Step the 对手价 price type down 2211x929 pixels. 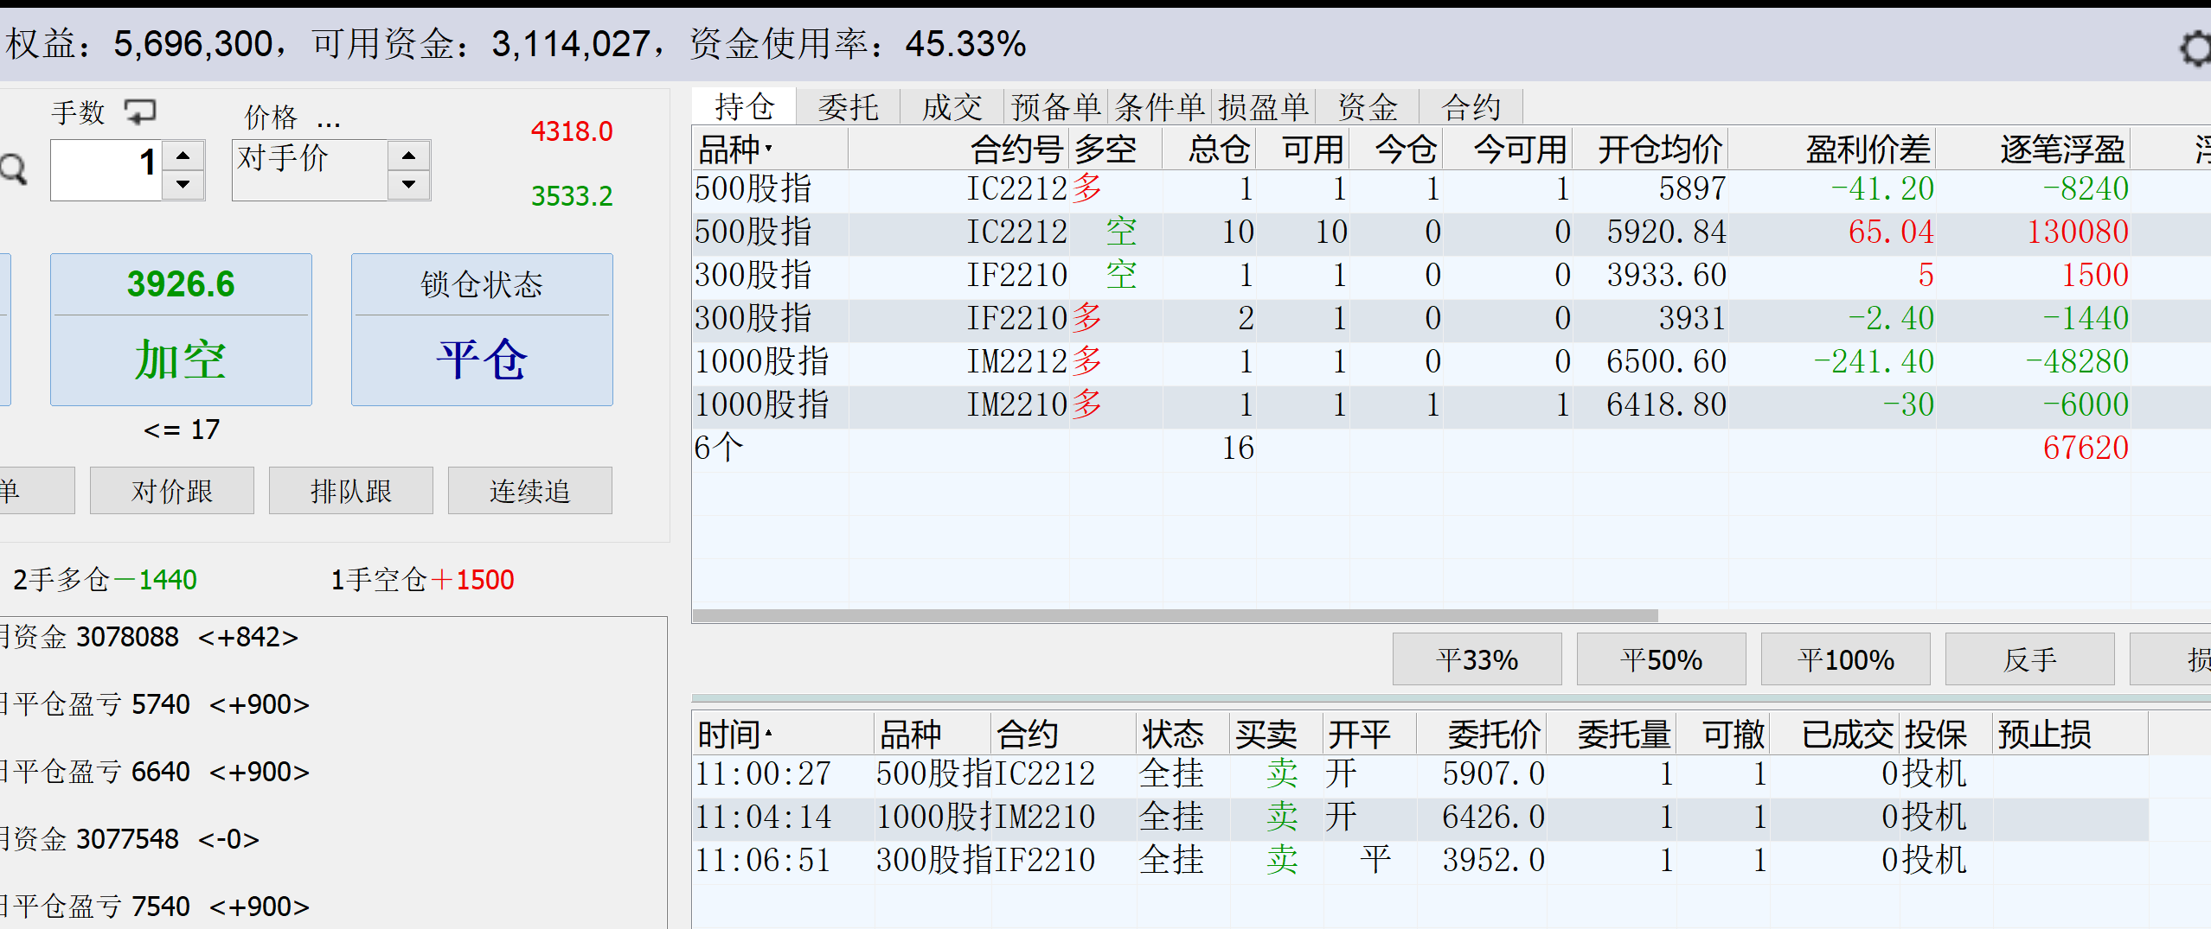coord(409,185)
